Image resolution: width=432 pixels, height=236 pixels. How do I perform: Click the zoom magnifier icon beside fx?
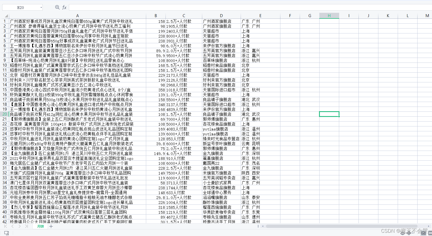tap(57, 7)
